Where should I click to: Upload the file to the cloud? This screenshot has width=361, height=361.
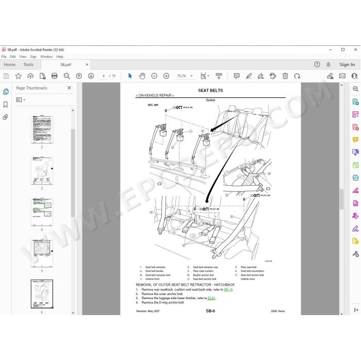(30, 76)
